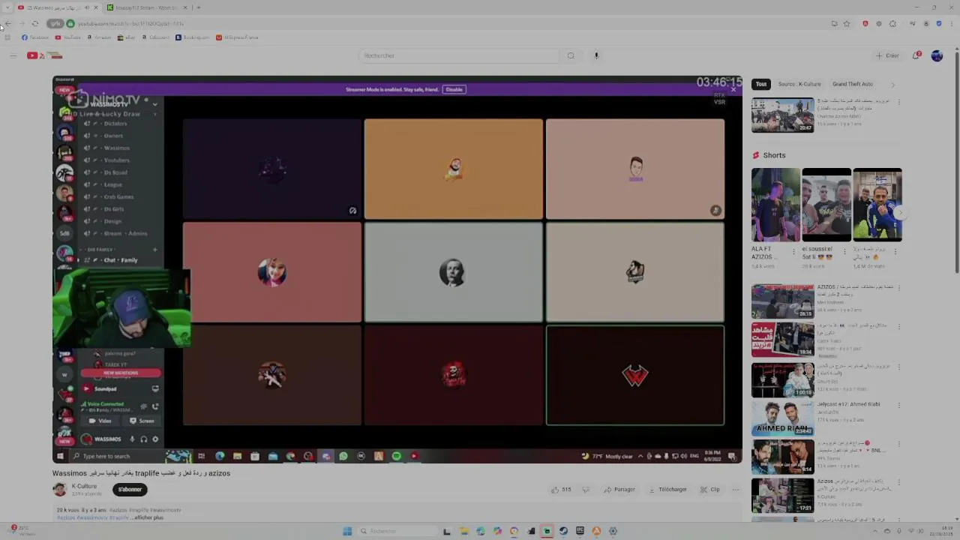Select the Grand Theft Auto chip

853,84
